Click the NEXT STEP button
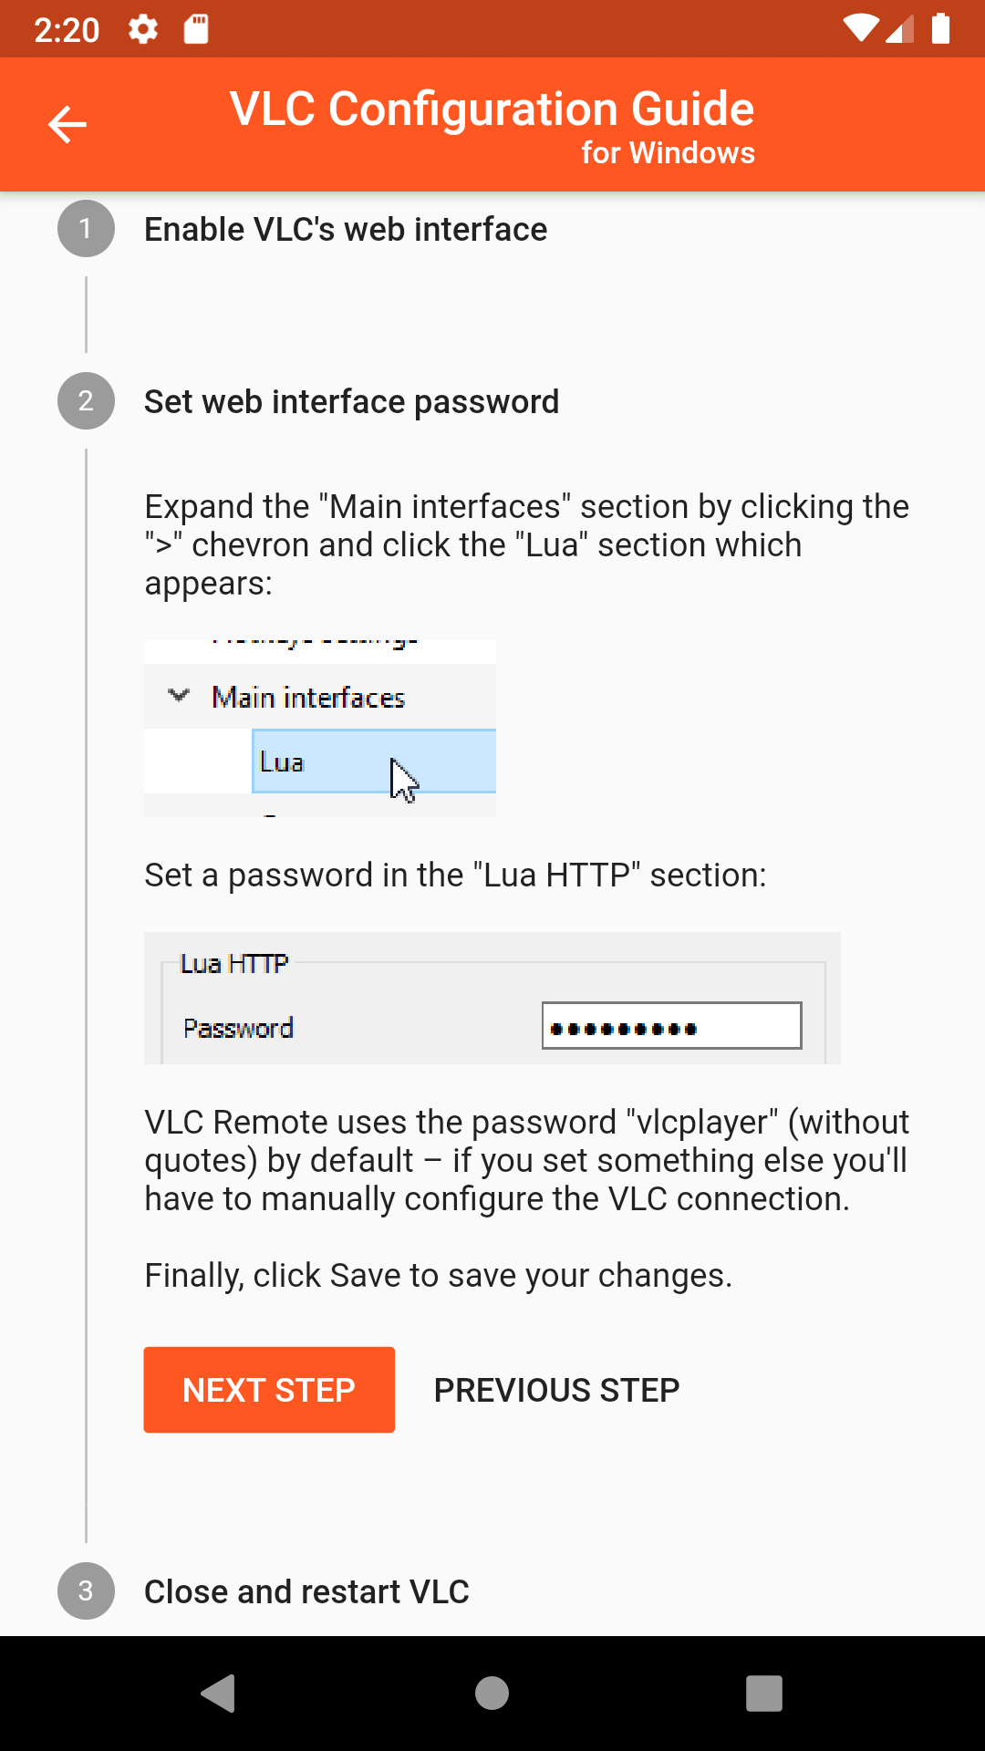The width and height of the screenshot is (985, 1751). pyautogui.click(x=269, y=1390)
